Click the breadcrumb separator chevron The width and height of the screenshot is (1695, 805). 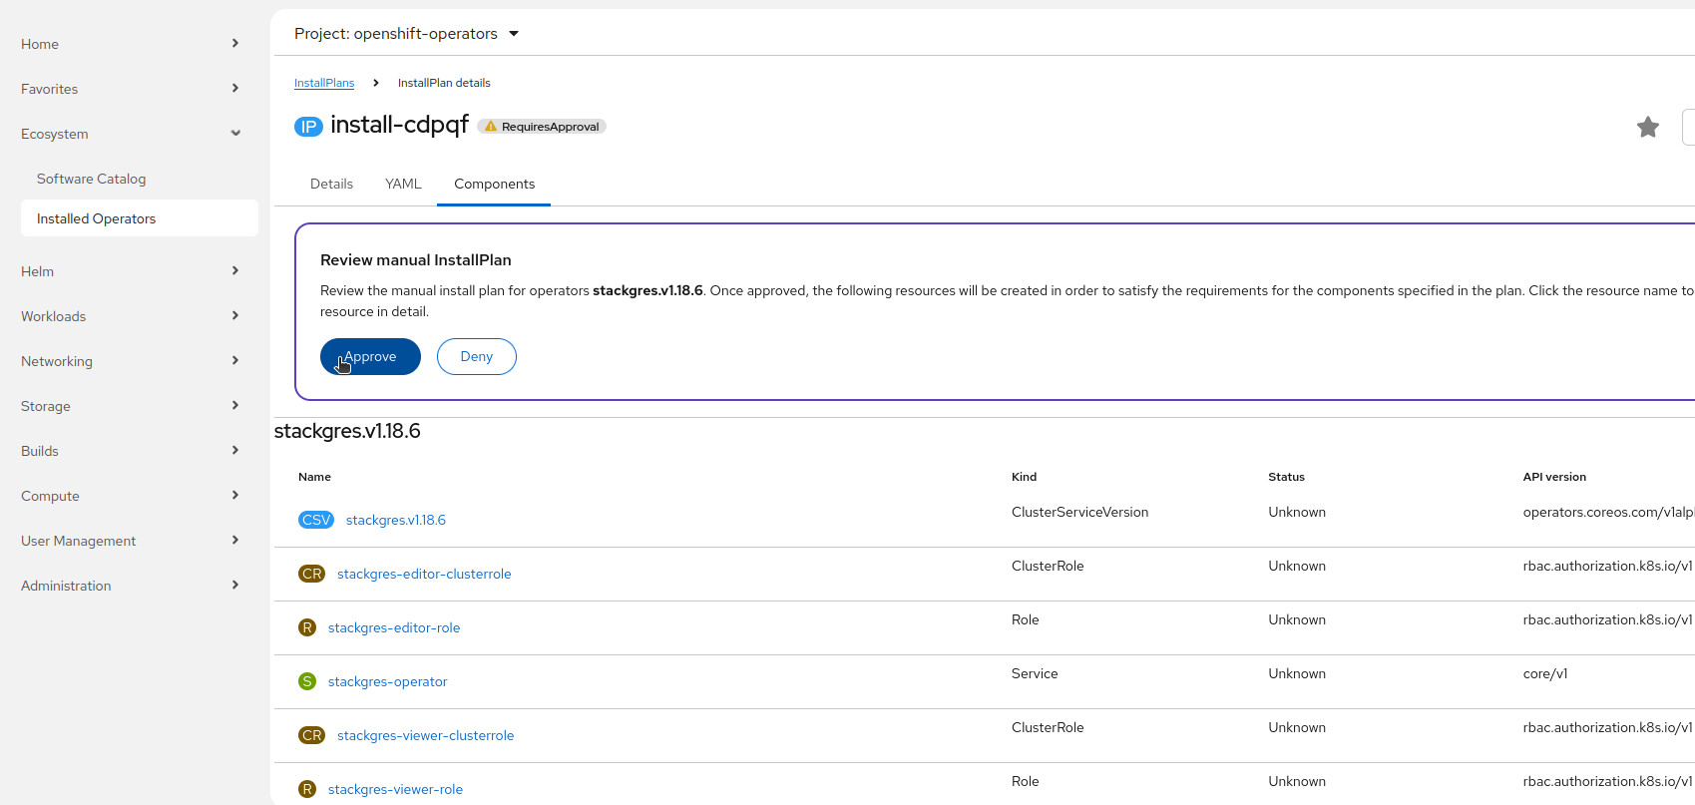click(x=376, y=83)
